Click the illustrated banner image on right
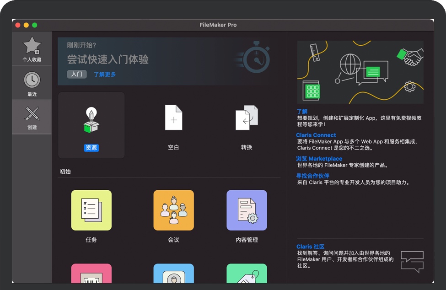This screenshot has height=290, width=446. pyautogui.click(x=360, y=72)
